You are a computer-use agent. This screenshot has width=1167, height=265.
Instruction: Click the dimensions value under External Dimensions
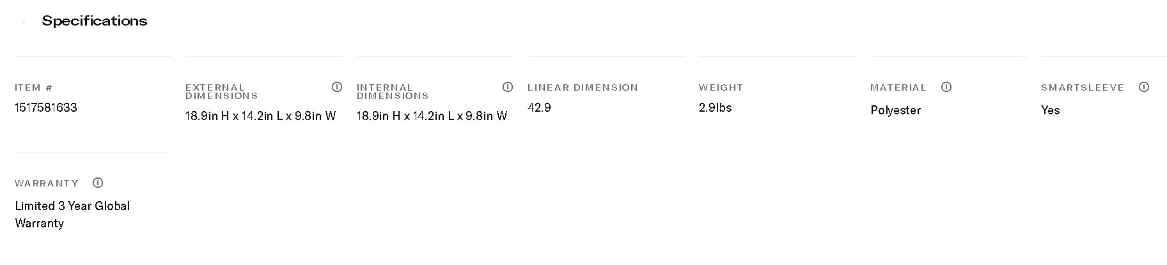pos(260,116)
